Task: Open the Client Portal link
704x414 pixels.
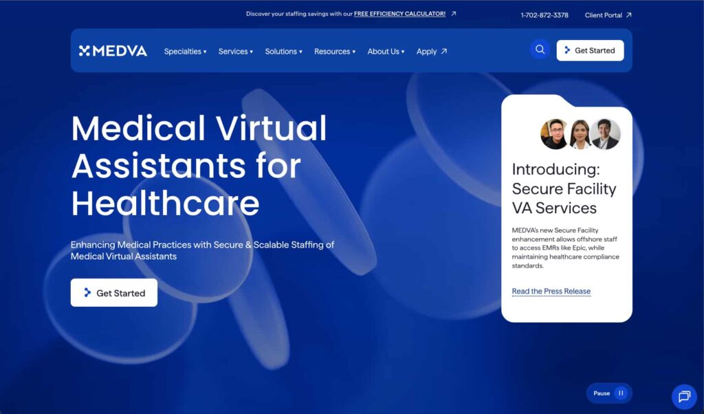Action: [608, 15]
